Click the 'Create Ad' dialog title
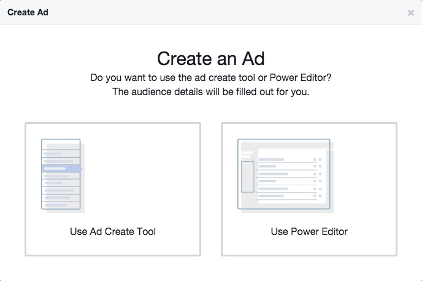 click(28, 12)
